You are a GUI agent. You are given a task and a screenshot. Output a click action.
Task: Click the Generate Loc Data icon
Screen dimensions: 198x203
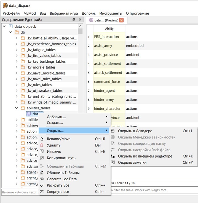(x=42, y=179)
